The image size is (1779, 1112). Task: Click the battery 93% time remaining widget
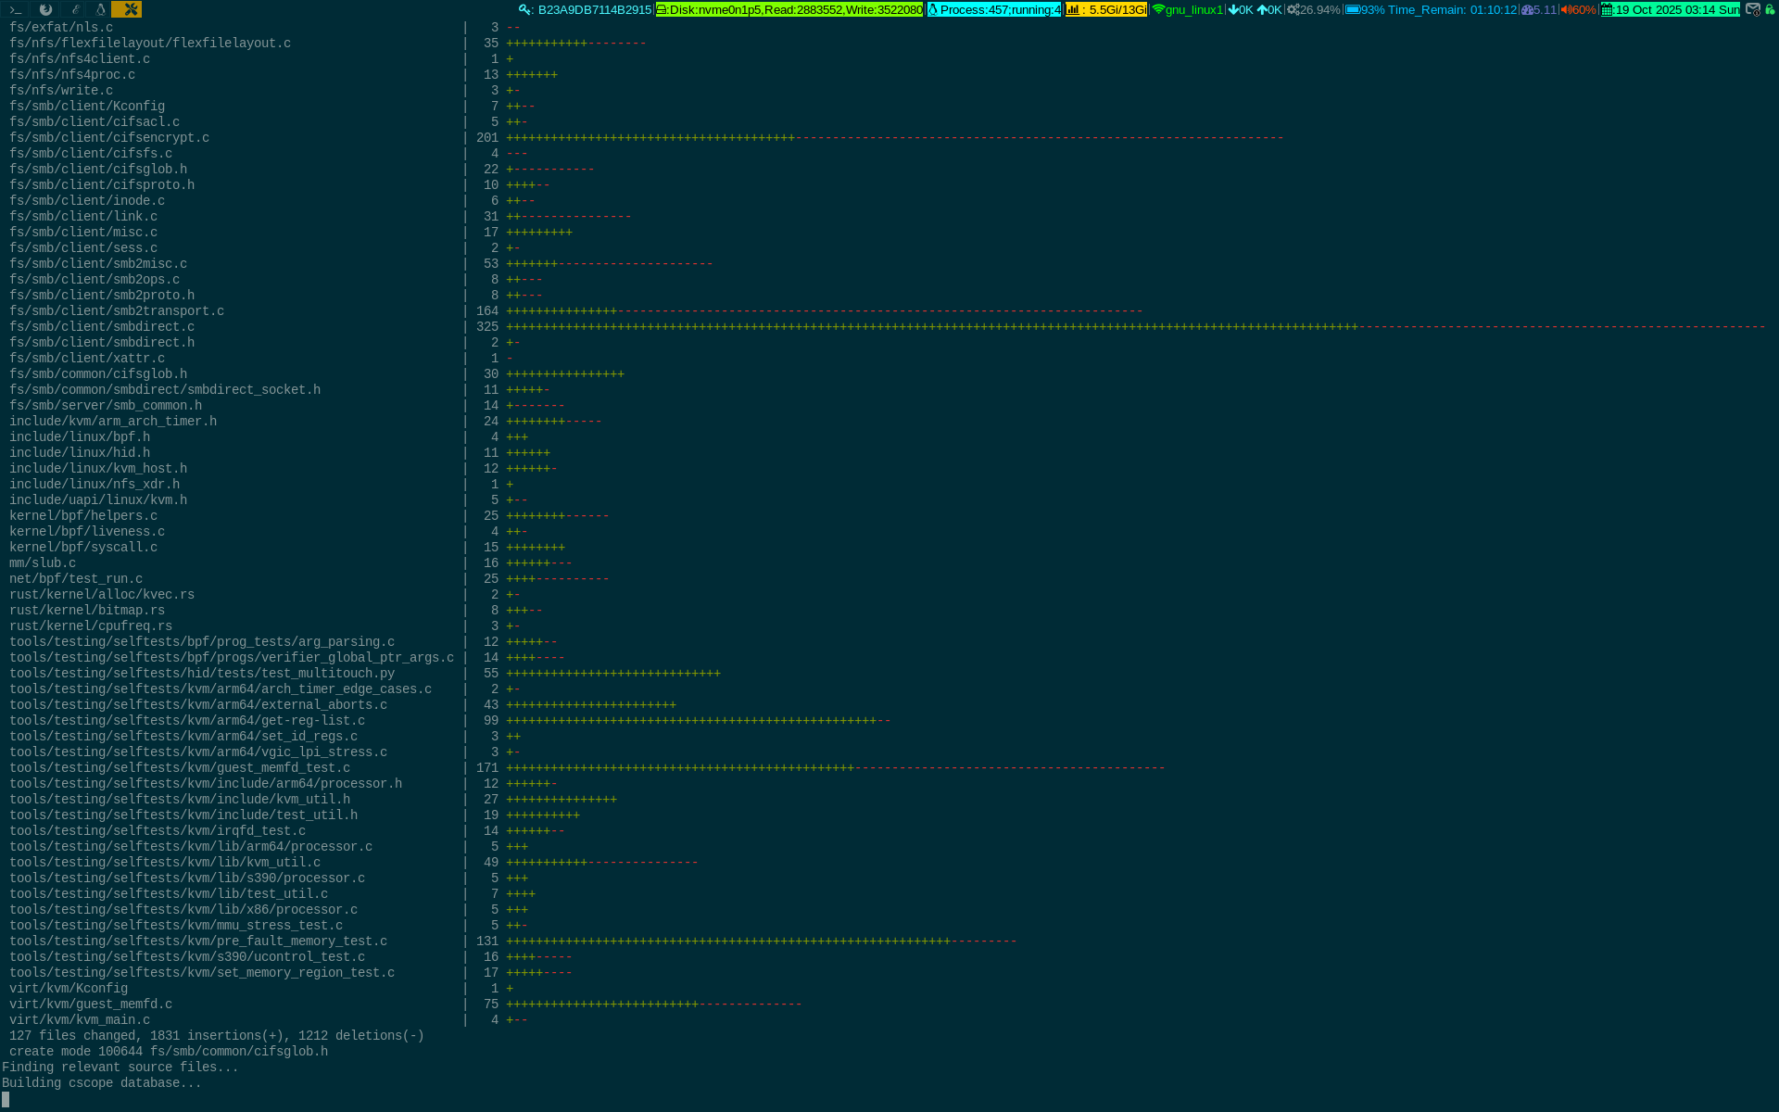pos(1432,9)
